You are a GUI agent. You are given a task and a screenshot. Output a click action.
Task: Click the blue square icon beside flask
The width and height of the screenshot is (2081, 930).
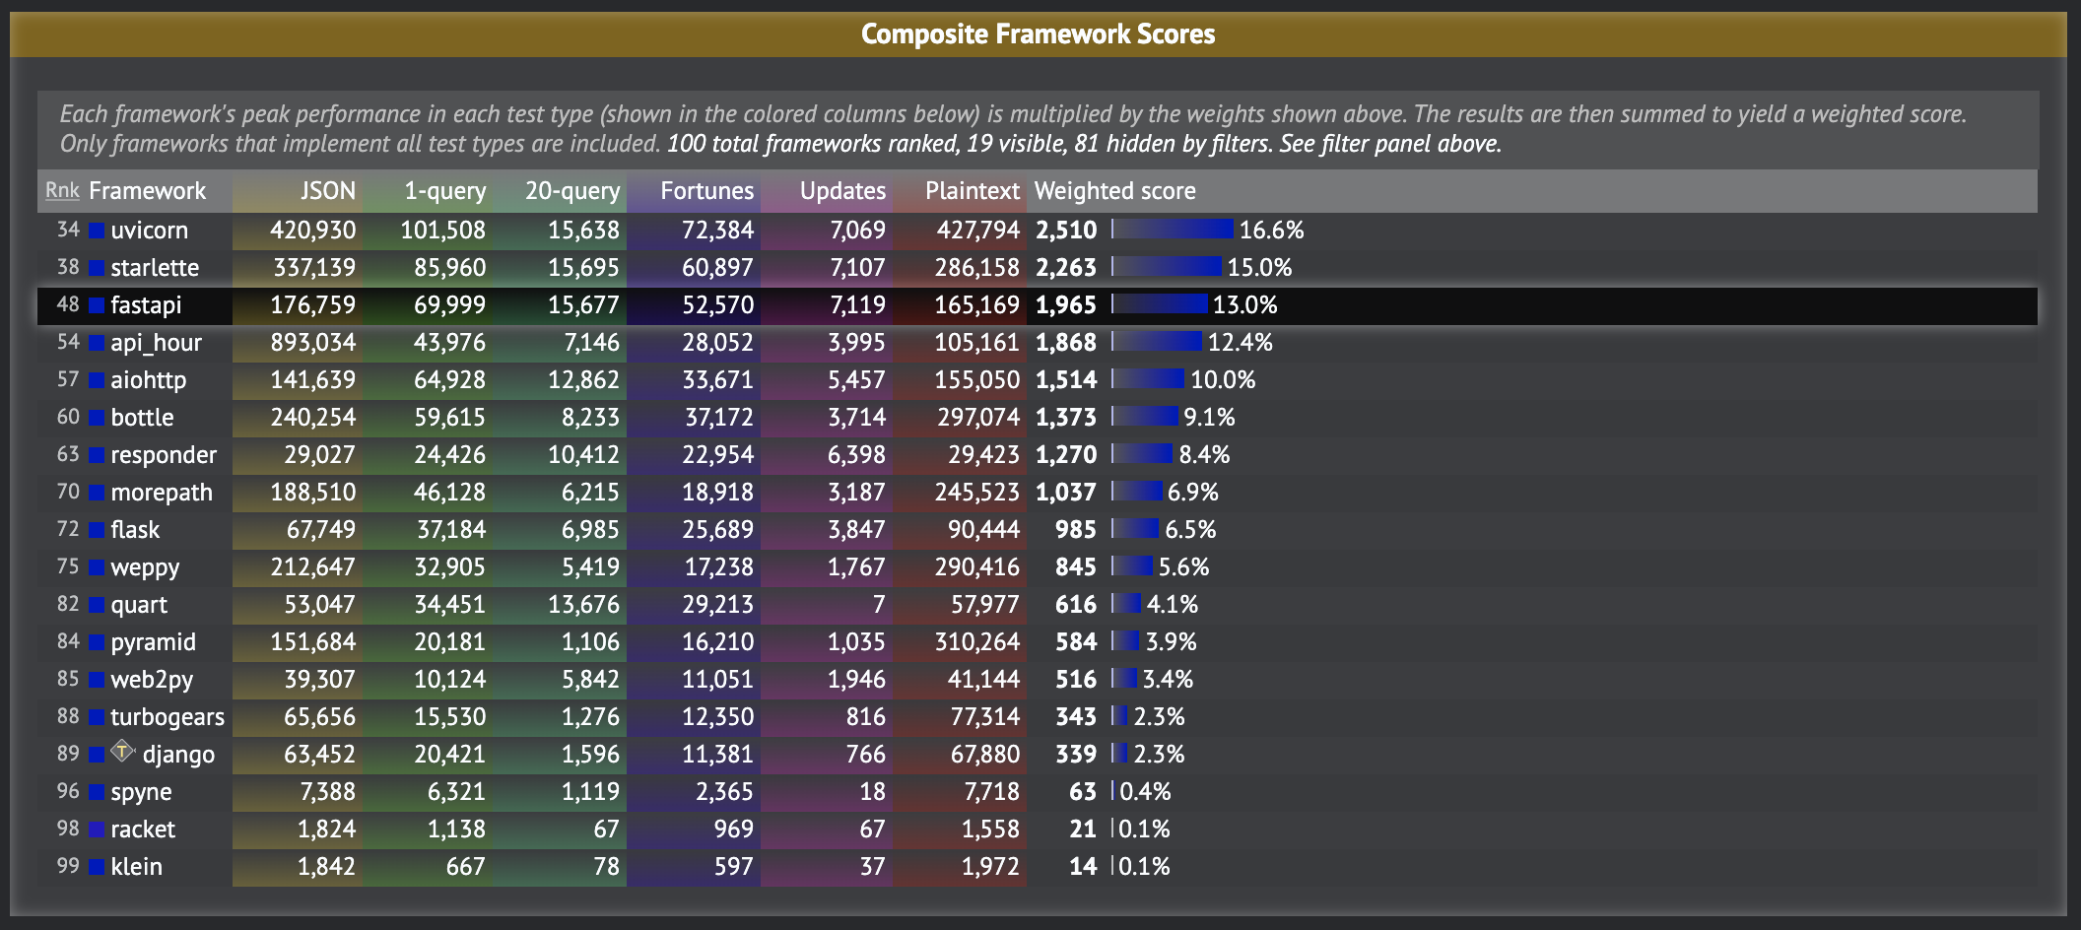click(x=97, y=530)
